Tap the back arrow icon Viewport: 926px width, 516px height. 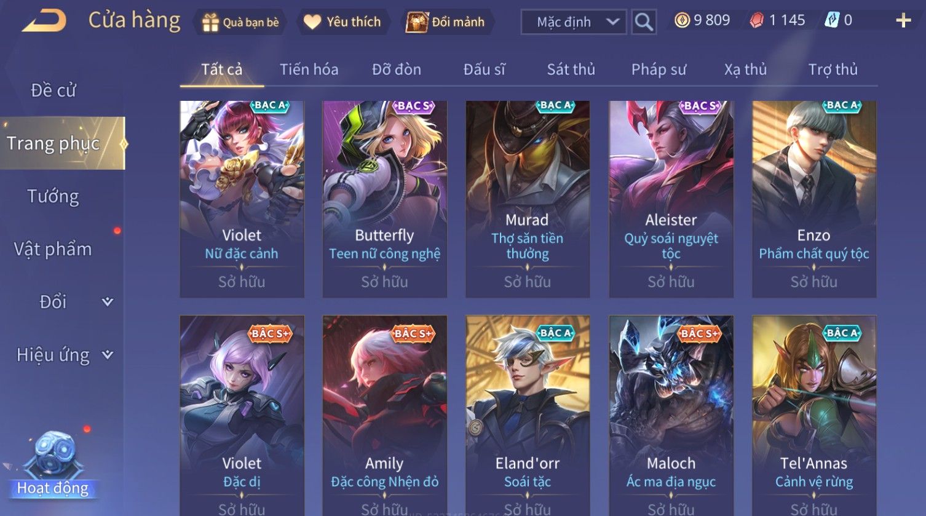click(44, 21)
